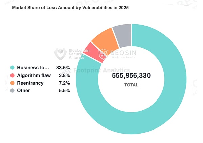Click the 83.5% value in legend
203x143 pixels.
coord(63,68)
